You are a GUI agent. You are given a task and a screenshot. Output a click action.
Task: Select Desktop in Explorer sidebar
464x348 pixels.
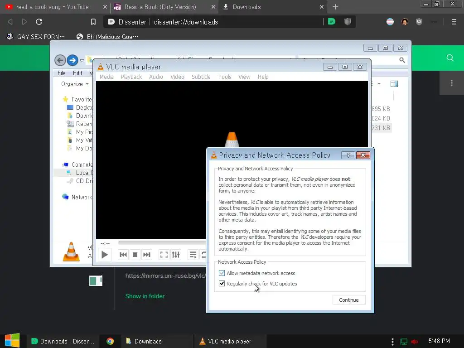pyautogui.click(x=80, y=107)
